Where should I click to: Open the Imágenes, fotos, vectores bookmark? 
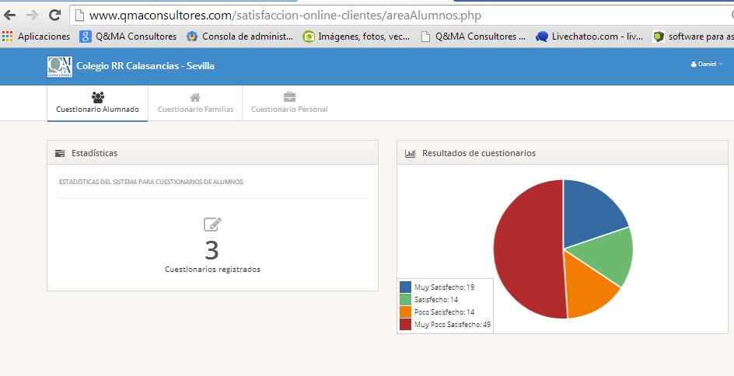pos(358,36)
